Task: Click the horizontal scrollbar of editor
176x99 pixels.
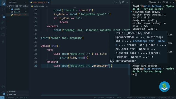Action: tap(79, 95)
